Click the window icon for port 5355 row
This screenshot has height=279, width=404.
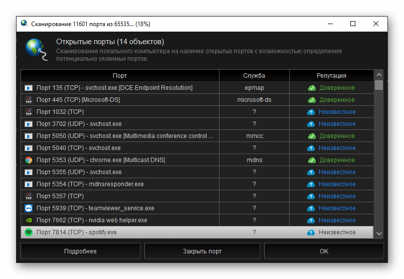click(29, 172)
